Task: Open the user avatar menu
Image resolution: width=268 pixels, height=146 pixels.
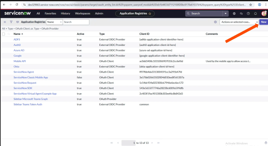Action: [264, 14]
